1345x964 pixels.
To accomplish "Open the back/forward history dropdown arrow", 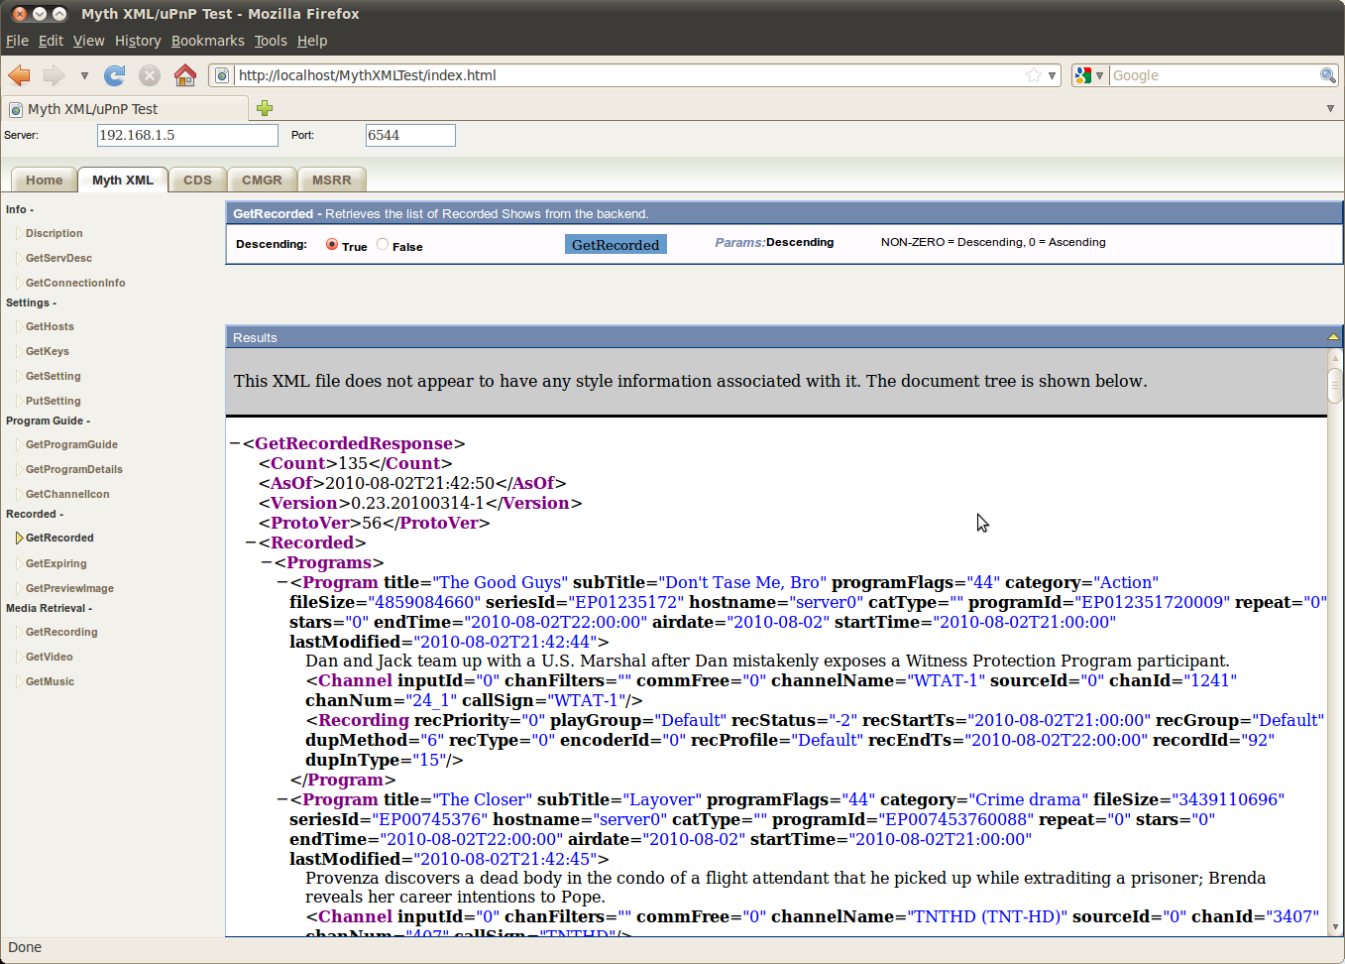I will pos(84,75).
